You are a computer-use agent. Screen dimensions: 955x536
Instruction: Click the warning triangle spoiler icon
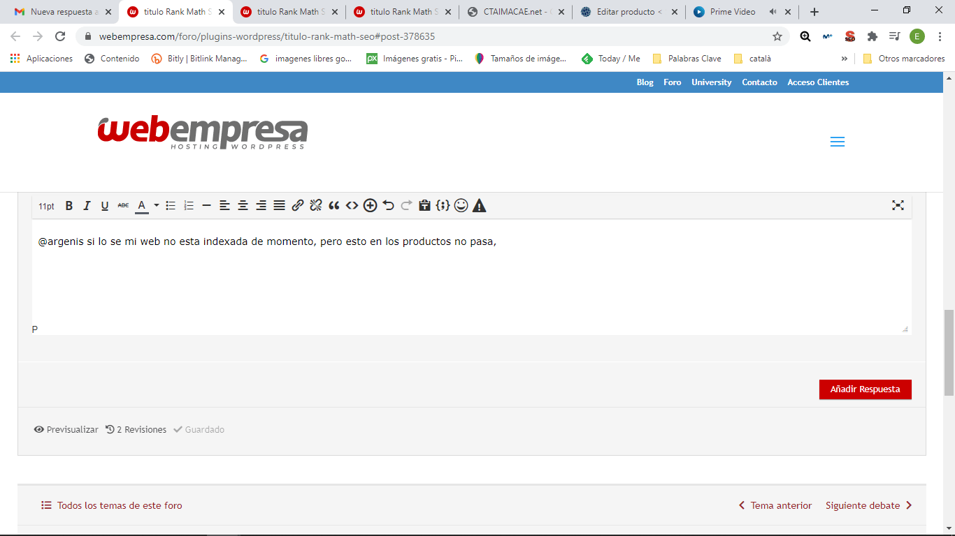pos(479,205)
